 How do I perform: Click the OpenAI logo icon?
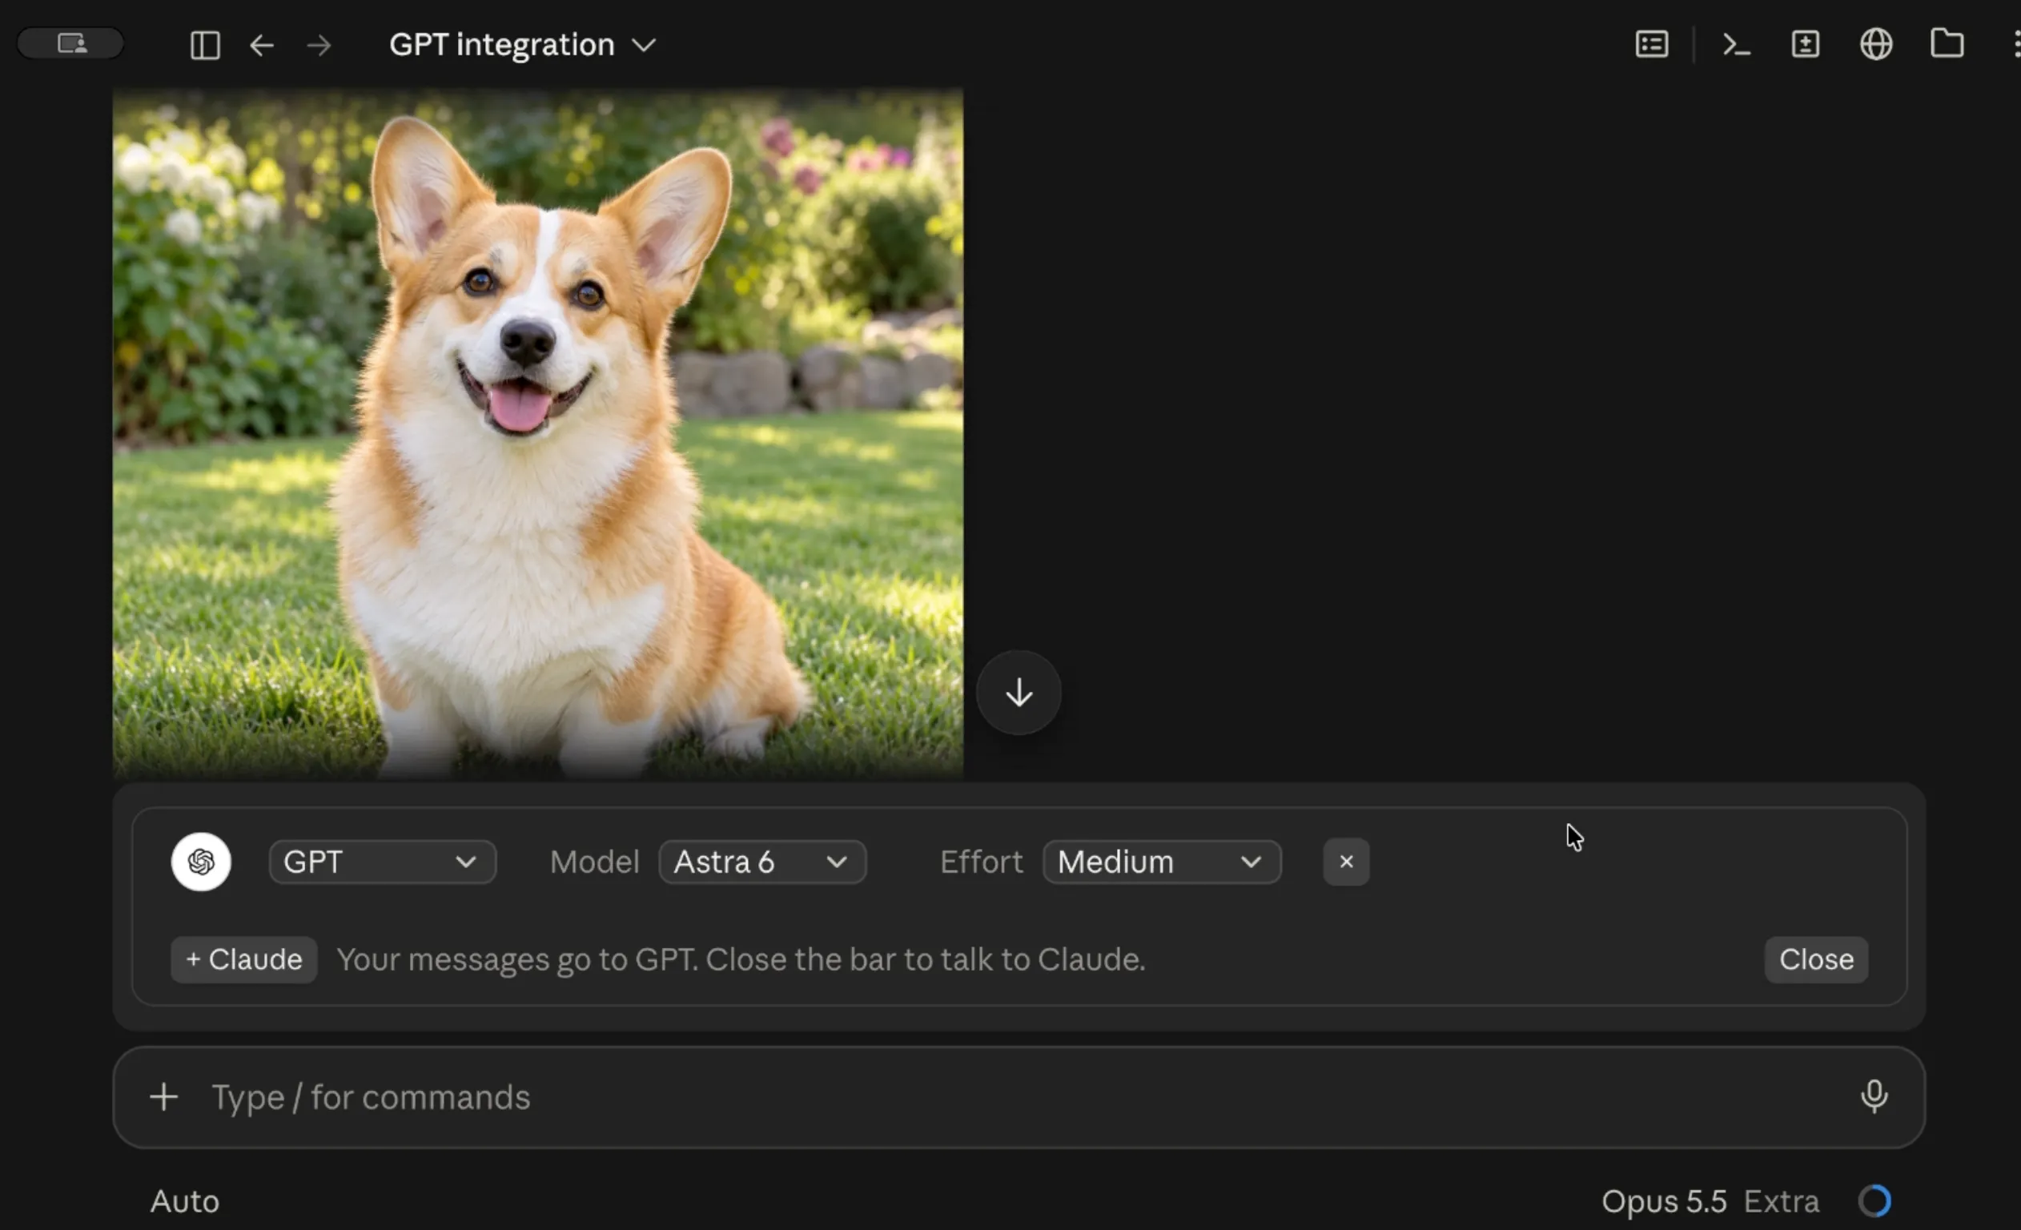[201, 862]
